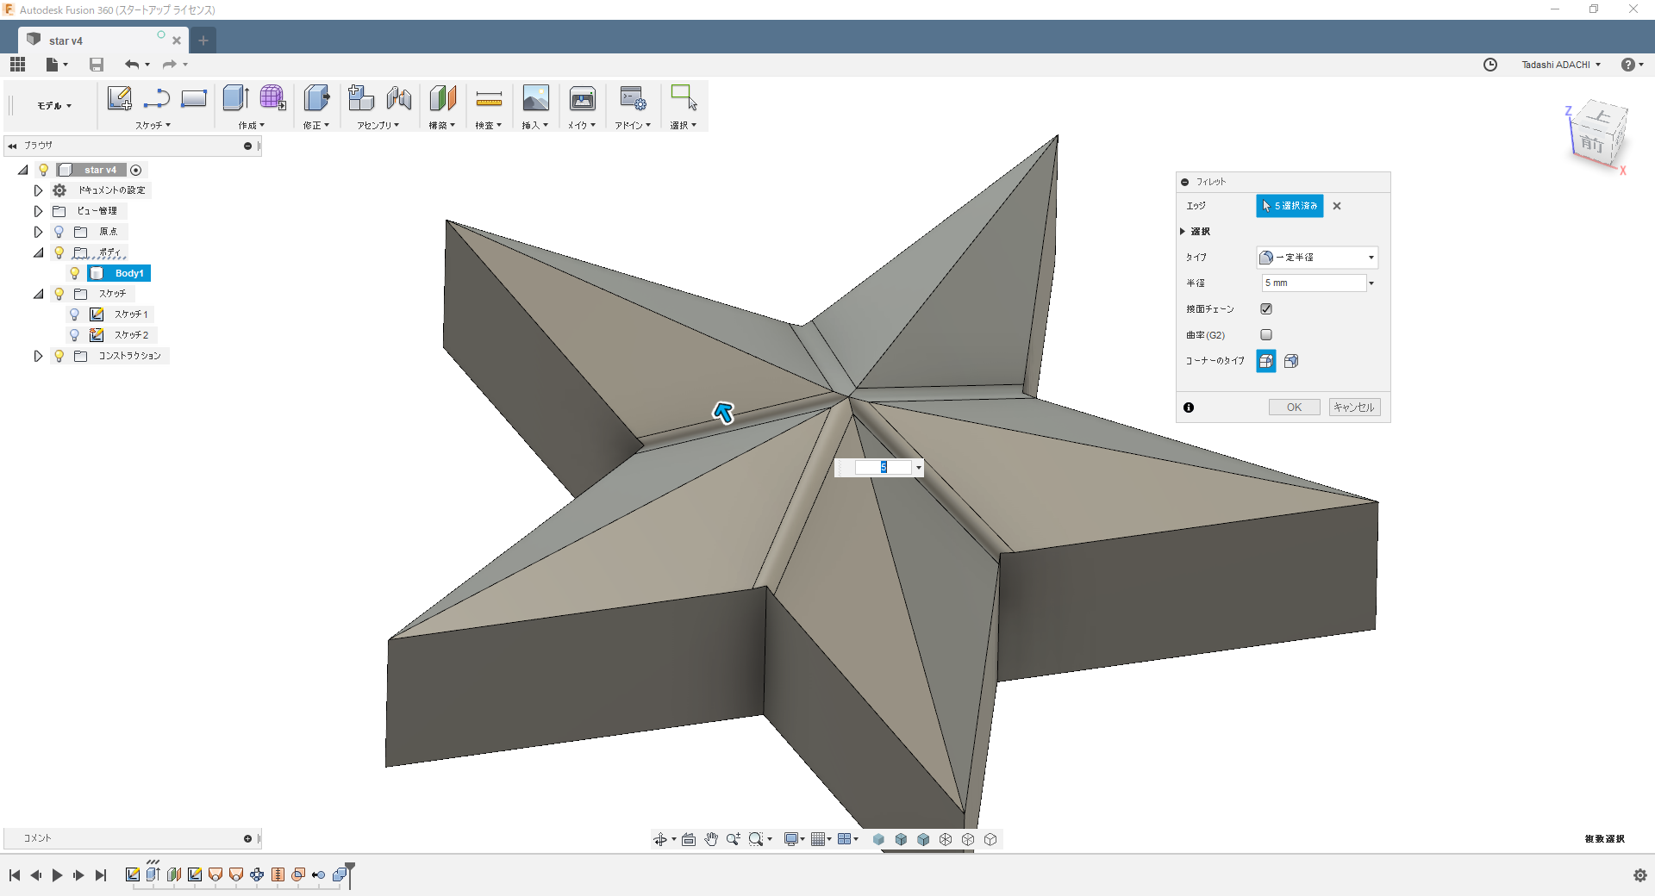Select the Extrude tool in Create group
1655x896 pixels.
pyautogui.click(x=234, y=98)
